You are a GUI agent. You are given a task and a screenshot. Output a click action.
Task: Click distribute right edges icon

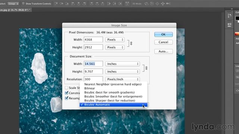coord(120,3)
